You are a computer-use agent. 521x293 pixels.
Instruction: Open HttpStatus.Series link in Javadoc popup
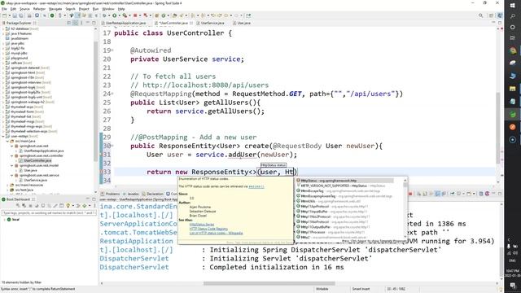click(x=202, y=225)
